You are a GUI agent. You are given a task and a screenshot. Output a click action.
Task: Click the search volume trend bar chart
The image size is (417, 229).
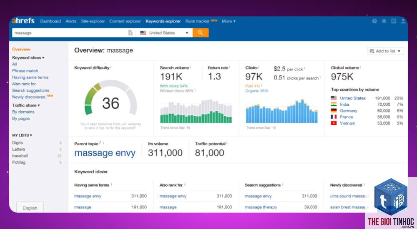point(196,111)
